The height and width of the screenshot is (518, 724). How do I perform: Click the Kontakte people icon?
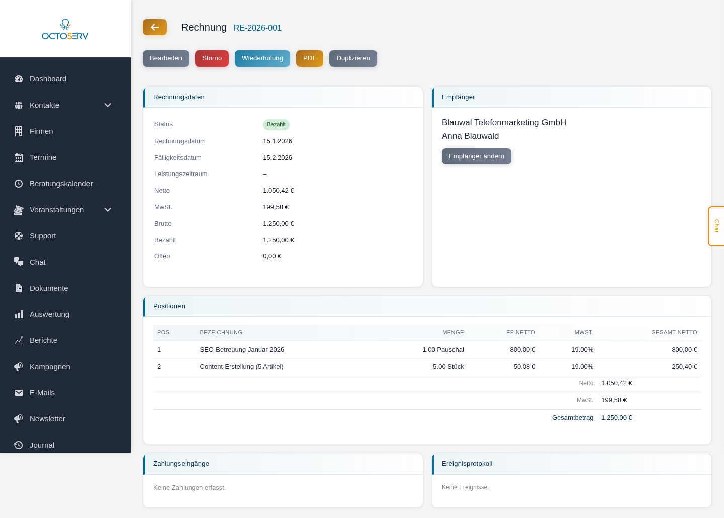pos(19,105)
